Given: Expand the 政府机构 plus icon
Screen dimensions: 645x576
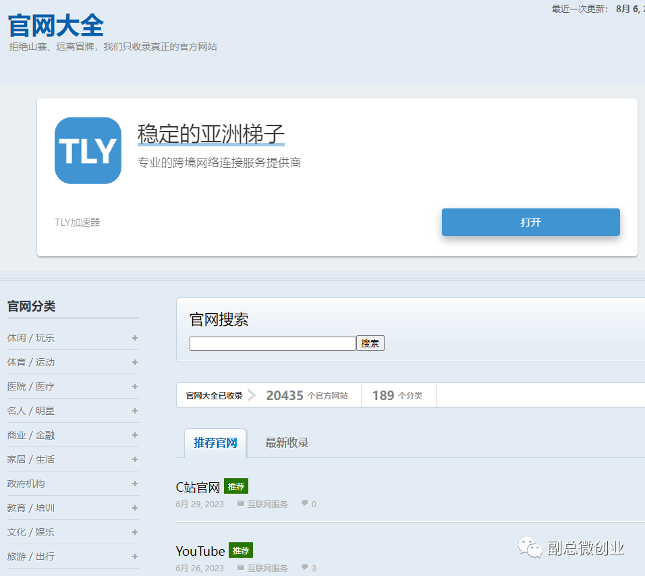Looking at the screenshot, I should [134, 484].
